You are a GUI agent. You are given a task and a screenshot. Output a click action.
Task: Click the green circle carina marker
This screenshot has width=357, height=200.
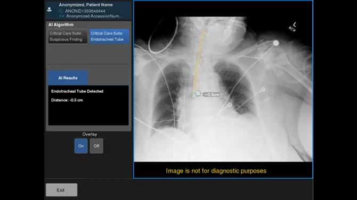point(194,95)
